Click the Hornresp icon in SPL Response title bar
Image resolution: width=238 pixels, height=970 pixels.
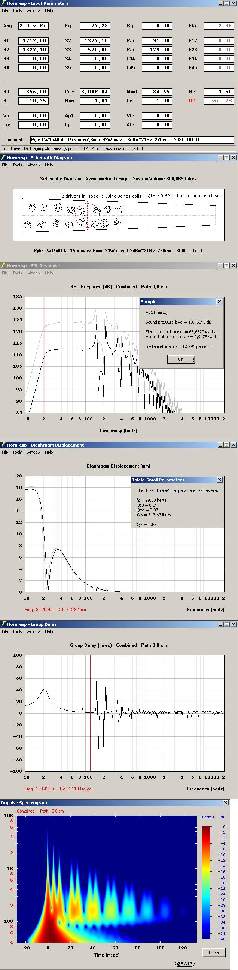tap(3, 266)
